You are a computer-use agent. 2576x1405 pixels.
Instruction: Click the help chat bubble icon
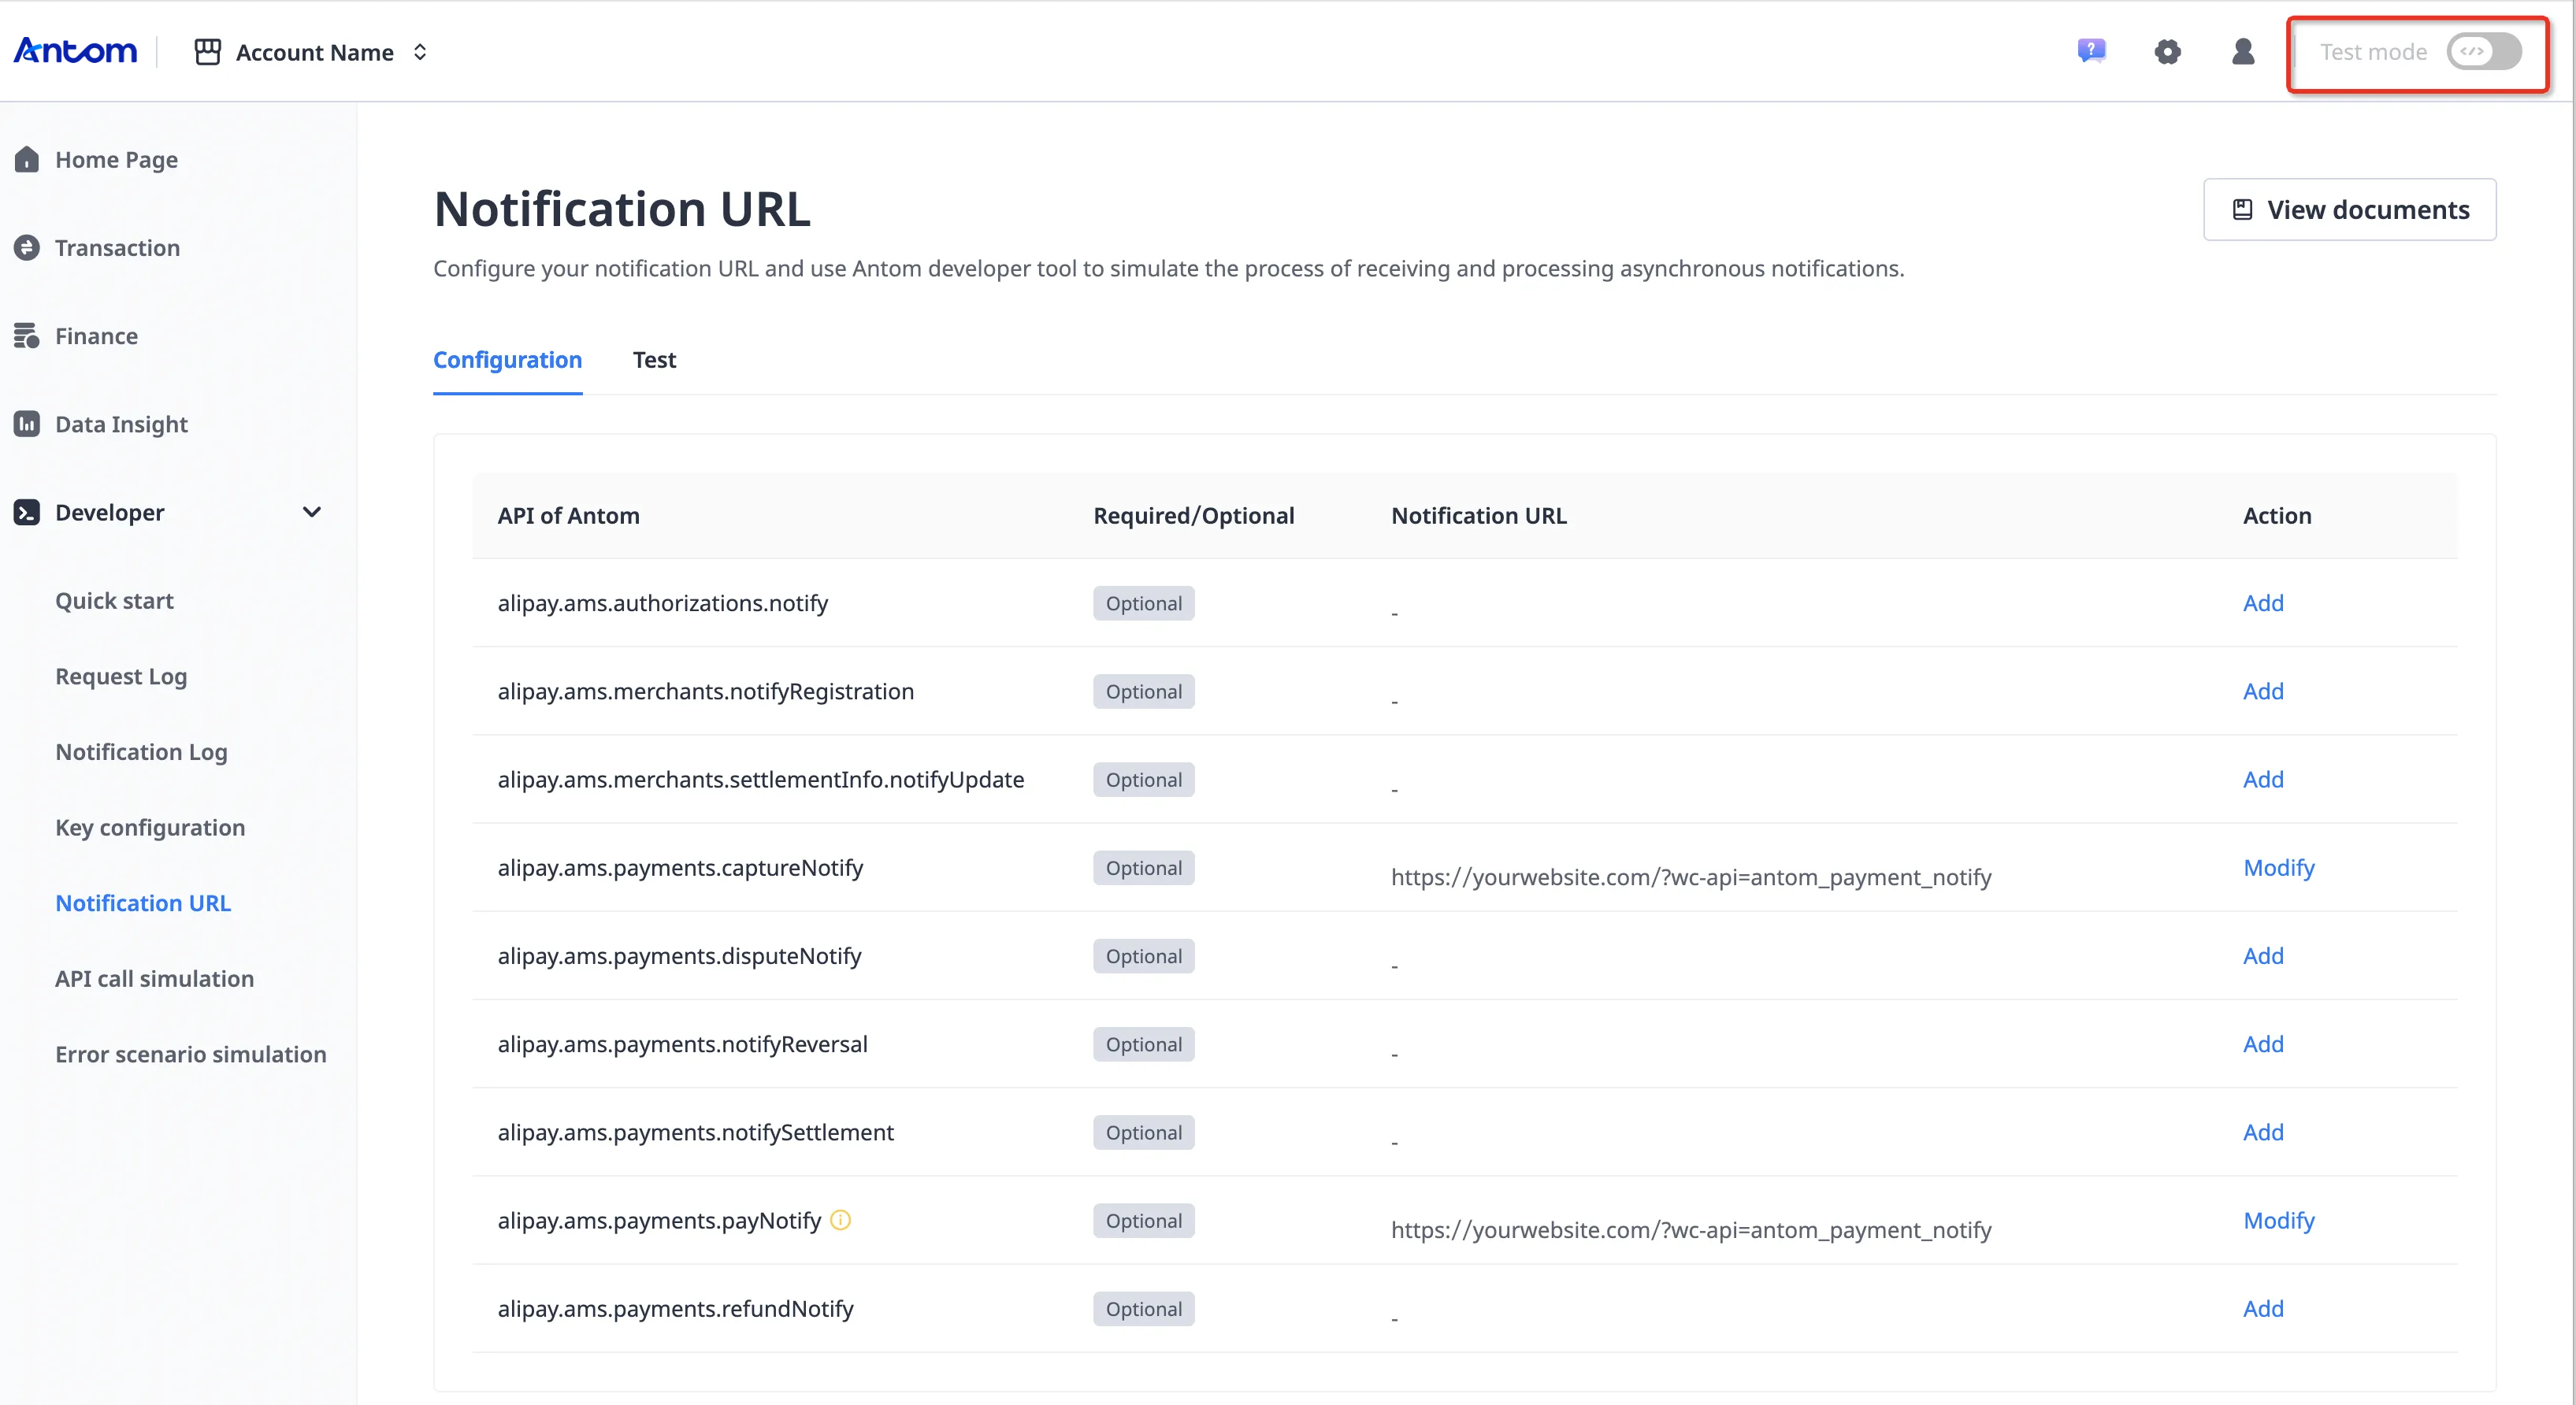click(2091, 51)
